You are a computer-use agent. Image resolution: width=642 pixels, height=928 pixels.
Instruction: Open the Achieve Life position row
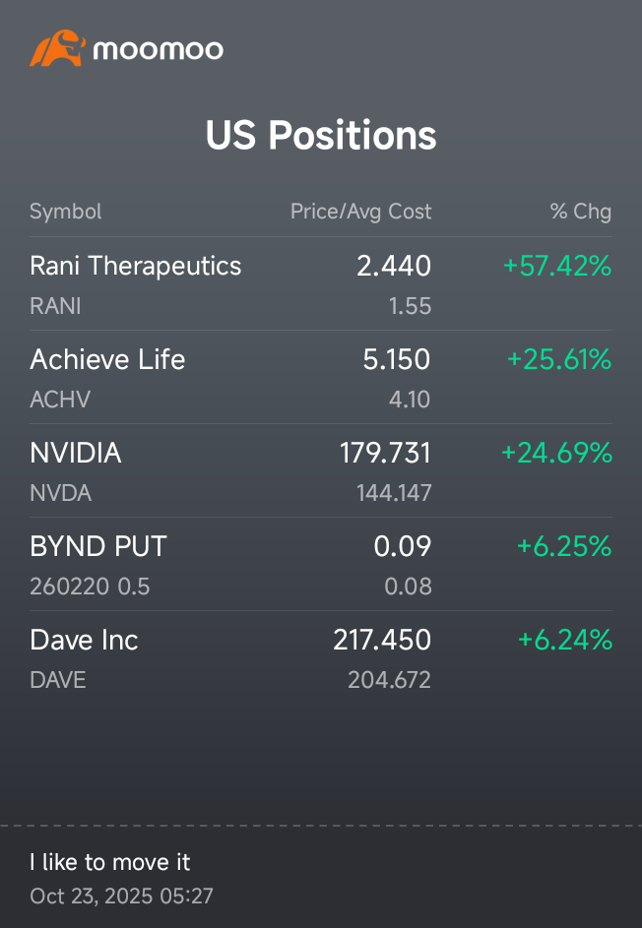pos(321,377)
